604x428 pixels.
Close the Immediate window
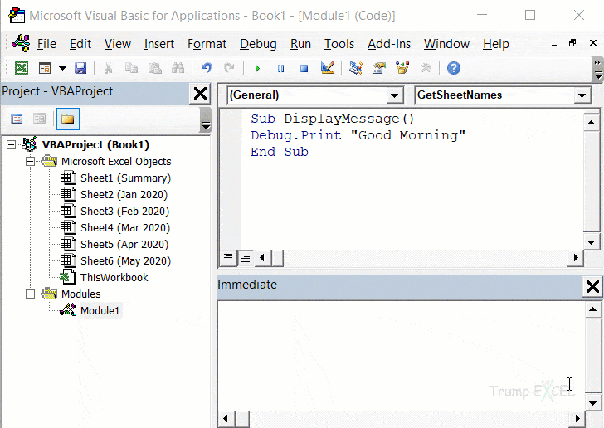tap(592, 287)
